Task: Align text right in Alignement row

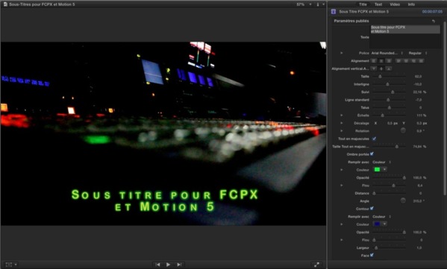Action: pyautogui.click(x=389, y=61)
